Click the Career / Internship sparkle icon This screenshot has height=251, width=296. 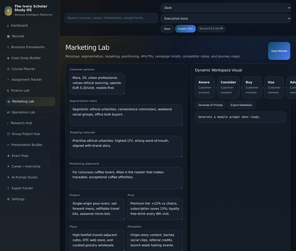tap(8, 167)
